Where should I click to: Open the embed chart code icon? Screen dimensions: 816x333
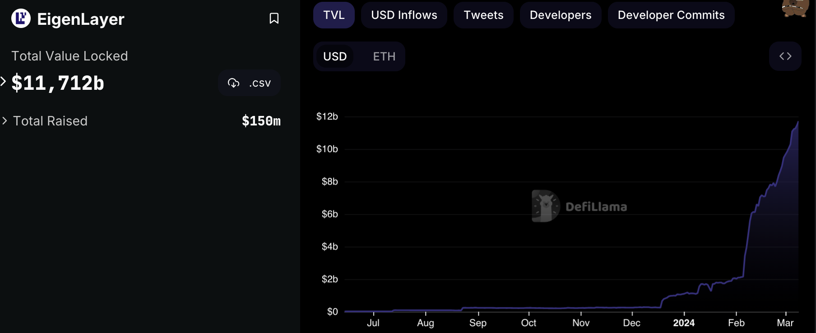(785, 56)
